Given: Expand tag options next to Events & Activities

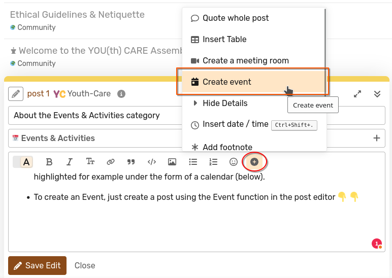Looking at the screenshot, I should [377, 138].
